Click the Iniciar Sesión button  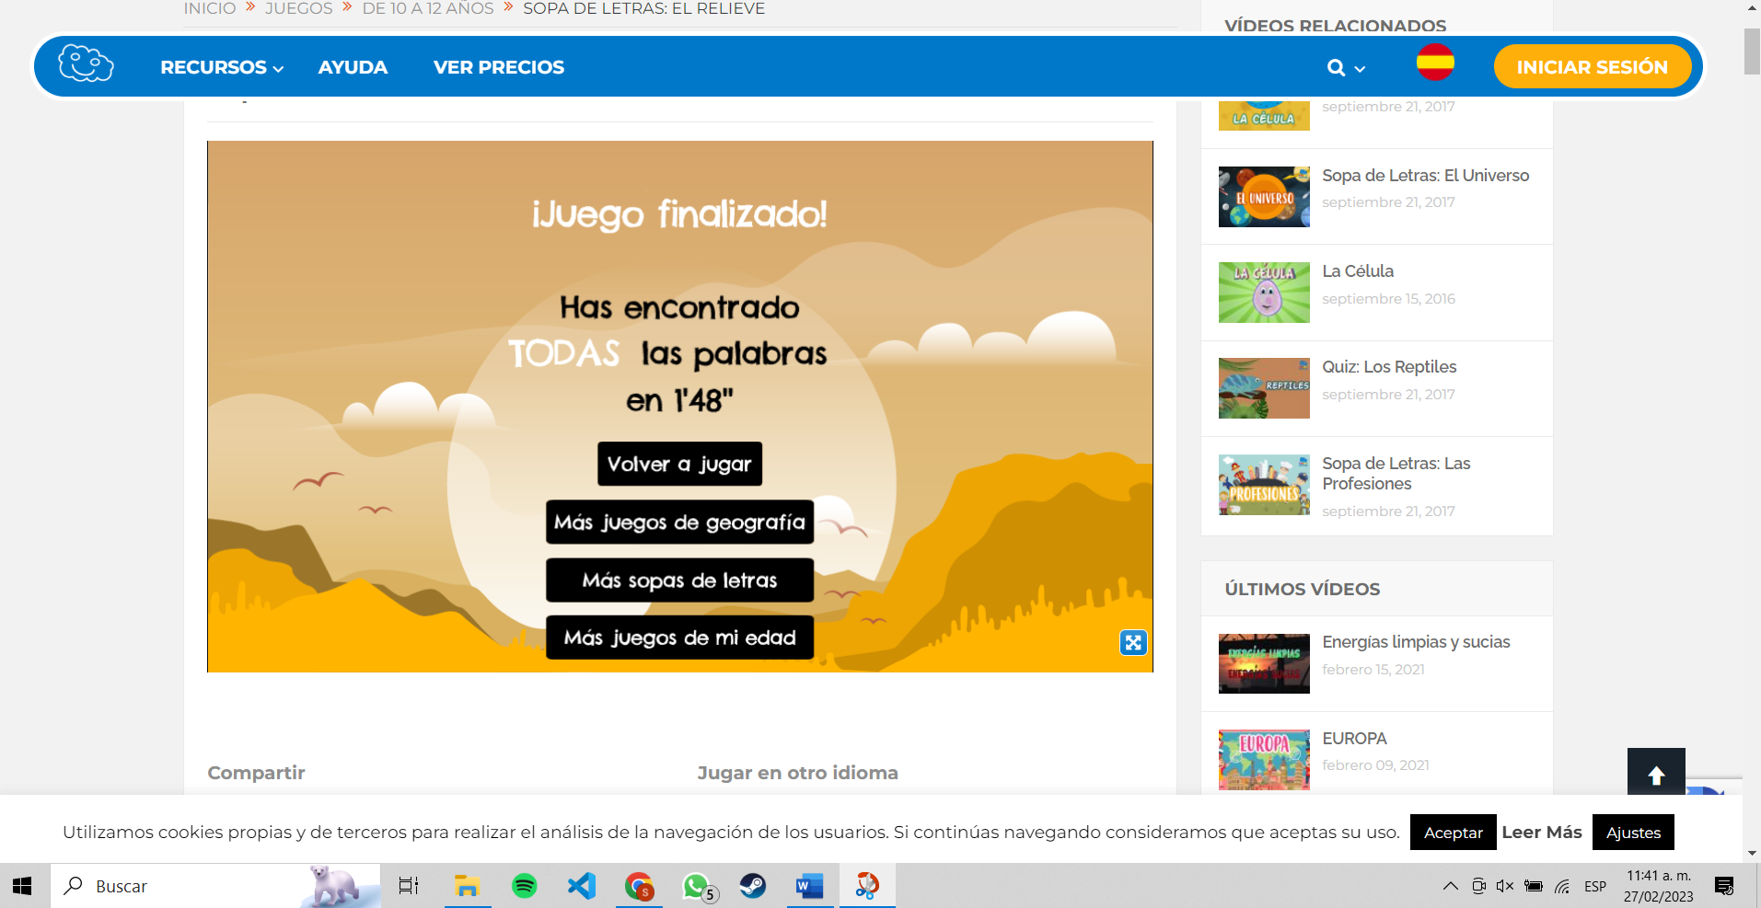pyautogui.click(x=1592, y=67)
